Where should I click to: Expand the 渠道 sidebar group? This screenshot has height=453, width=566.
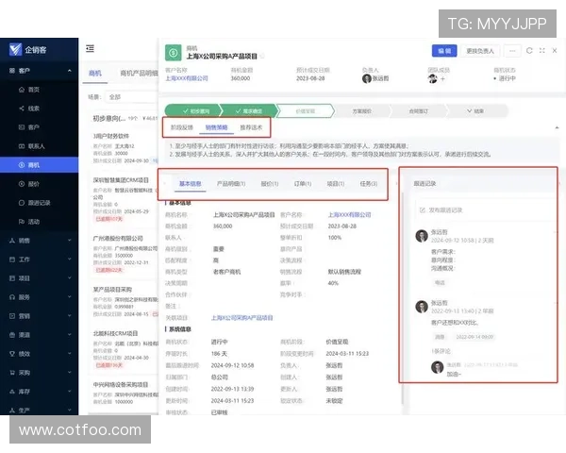[69, 334]
